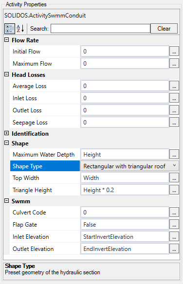The width and height of the screenshot is (183, 284).
Task: Select the Inlet Loss property label
Action: coord(25,98)
